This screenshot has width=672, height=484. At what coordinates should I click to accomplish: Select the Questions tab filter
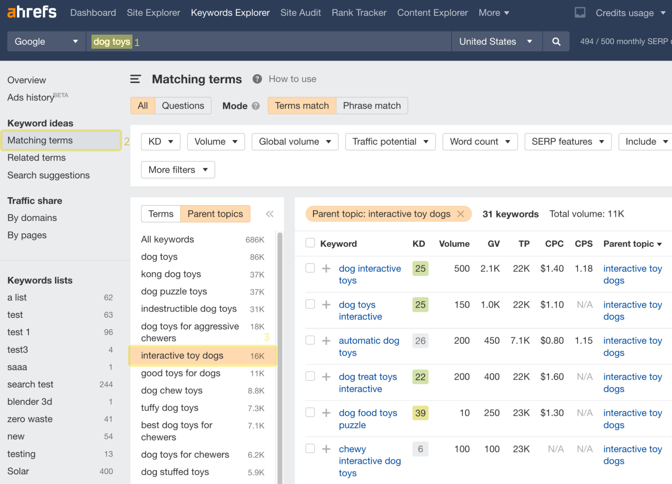tap(183, 105)
